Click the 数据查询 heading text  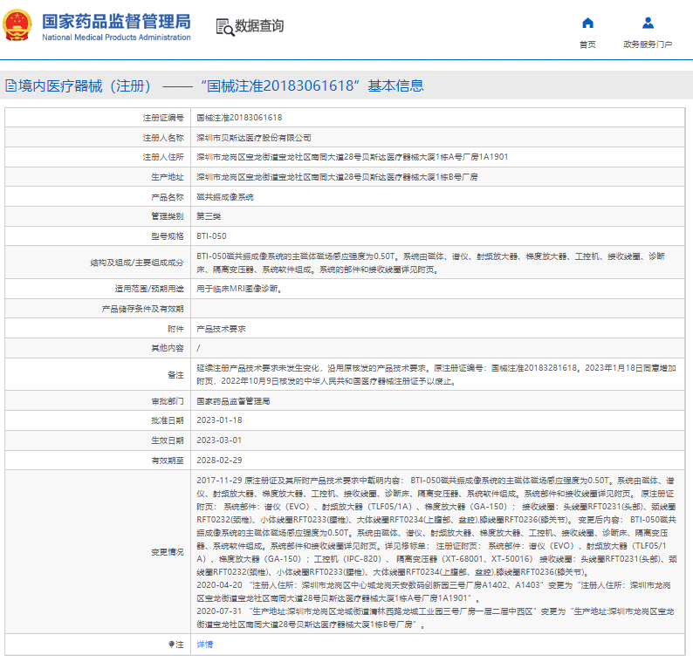(x=259, y=25)
